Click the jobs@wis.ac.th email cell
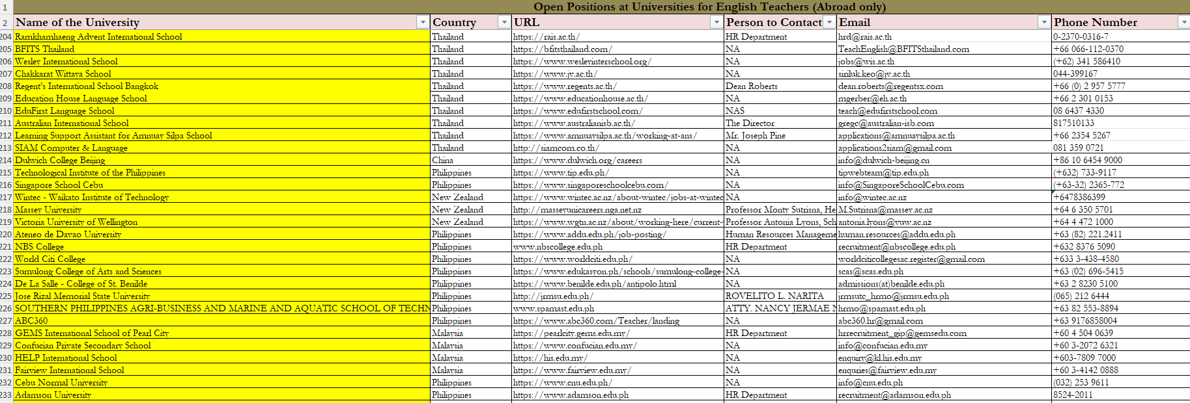The width and height of the screenshot is (1190, 403). pyautogui.click(x=944, y=61)
